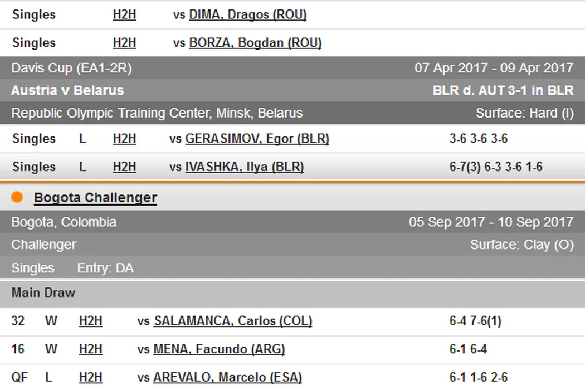585x390 pixels.
Task: Open BORZA, Bogdan (ROU) player profile
Action: [255, 43]
